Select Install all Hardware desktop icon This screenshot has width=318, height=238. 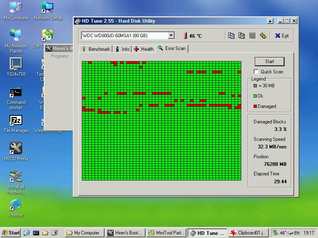click(16, 182)
